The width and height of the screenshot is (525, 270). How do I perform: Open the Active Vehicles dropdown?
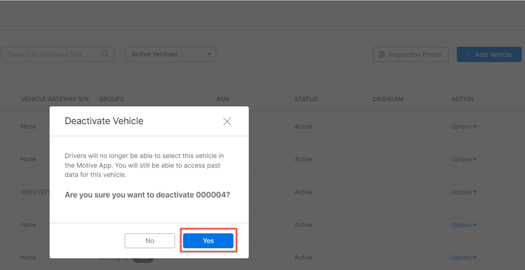pos(170,54)
